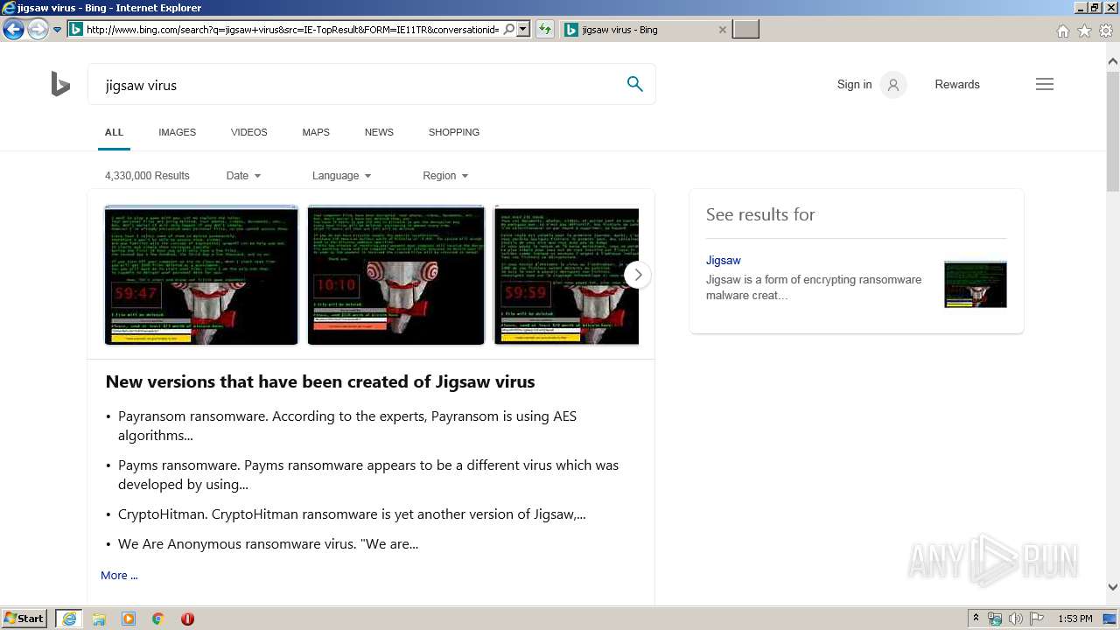
Task: Click the Bing search text box
Action: pyautogui.click(x=359, y=85)
